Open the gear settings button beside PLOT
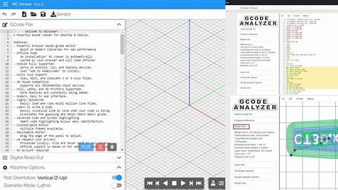 112,147
